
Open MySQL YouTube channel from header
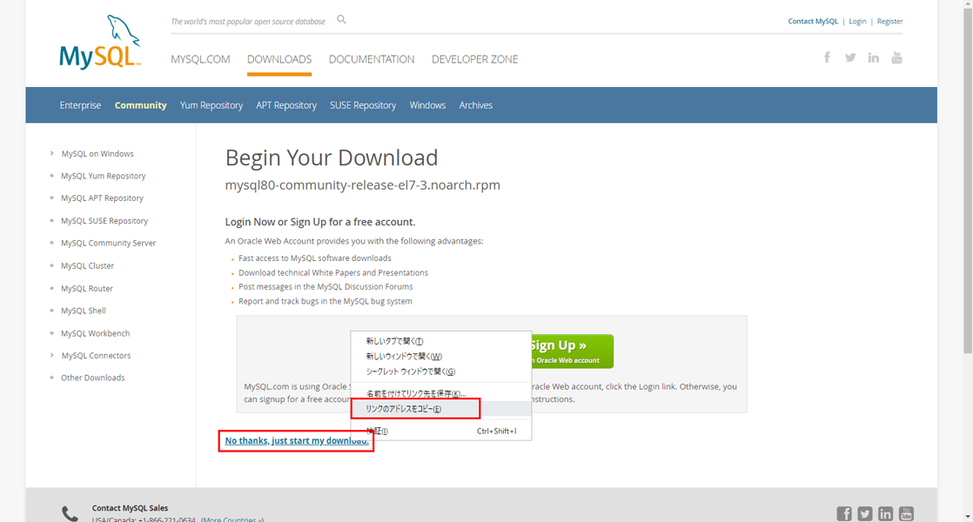tap(896, 57)
